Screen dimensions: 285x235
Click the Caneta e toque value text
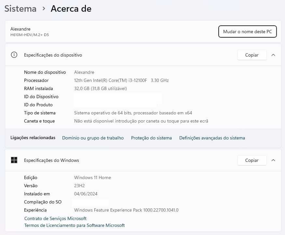click(141, 121)
